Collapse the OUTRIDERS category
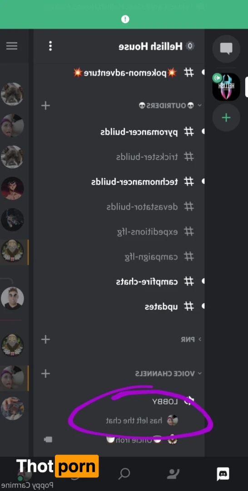 pos(170,105)
